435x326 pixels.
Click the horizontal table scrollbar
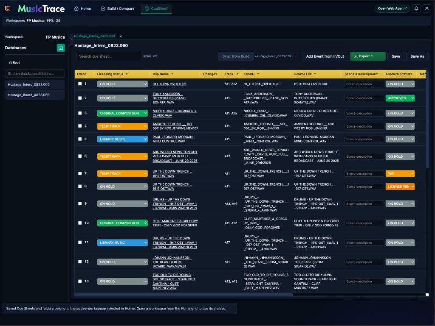[x=184, y=295]
